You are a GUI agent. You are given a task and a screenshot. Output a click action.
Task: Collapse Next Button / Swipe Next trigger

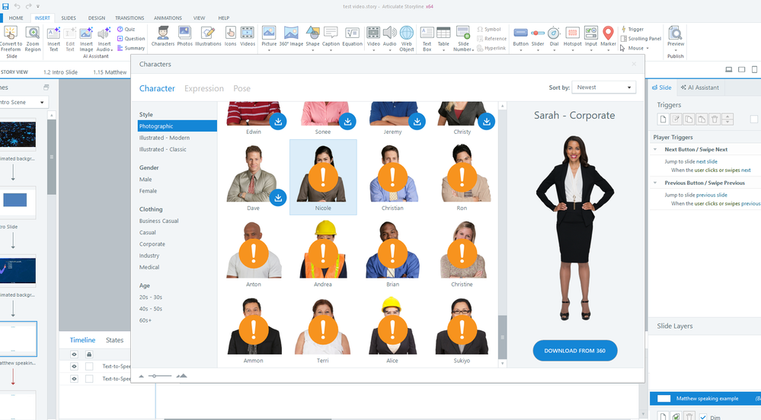[x=655, y=149]
